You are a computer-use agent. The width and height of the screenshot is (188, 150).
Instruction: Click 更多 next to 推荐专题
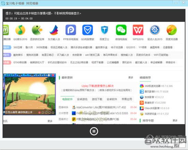tap(175, 121)
